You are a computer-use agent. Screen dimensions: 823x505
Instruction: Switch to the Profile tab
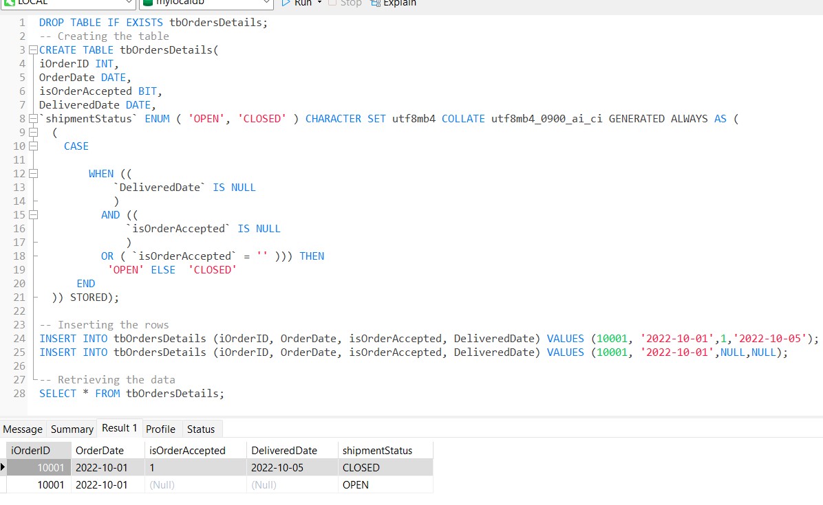point(160,429)
